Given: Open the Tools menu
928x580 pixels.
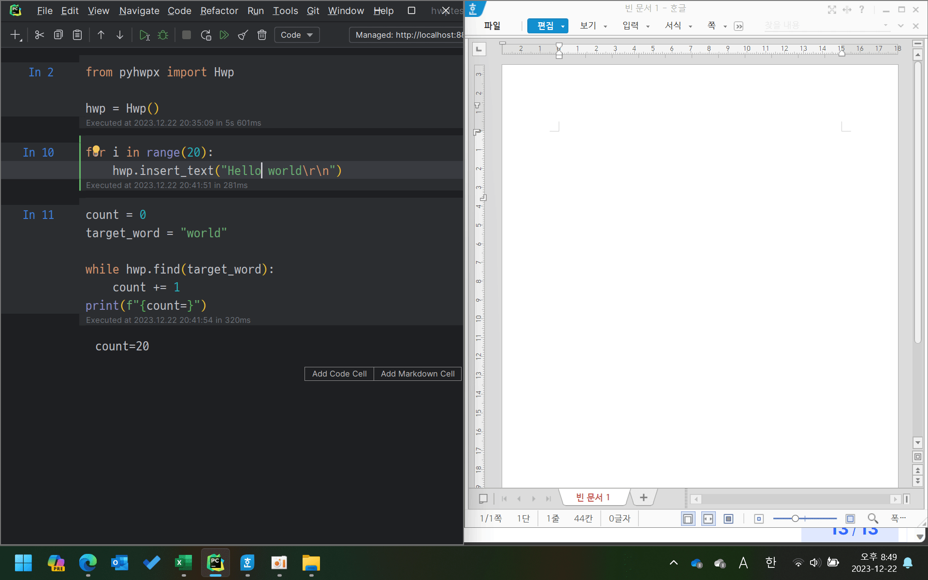Looking at the screenshot, I should (285, 11).
